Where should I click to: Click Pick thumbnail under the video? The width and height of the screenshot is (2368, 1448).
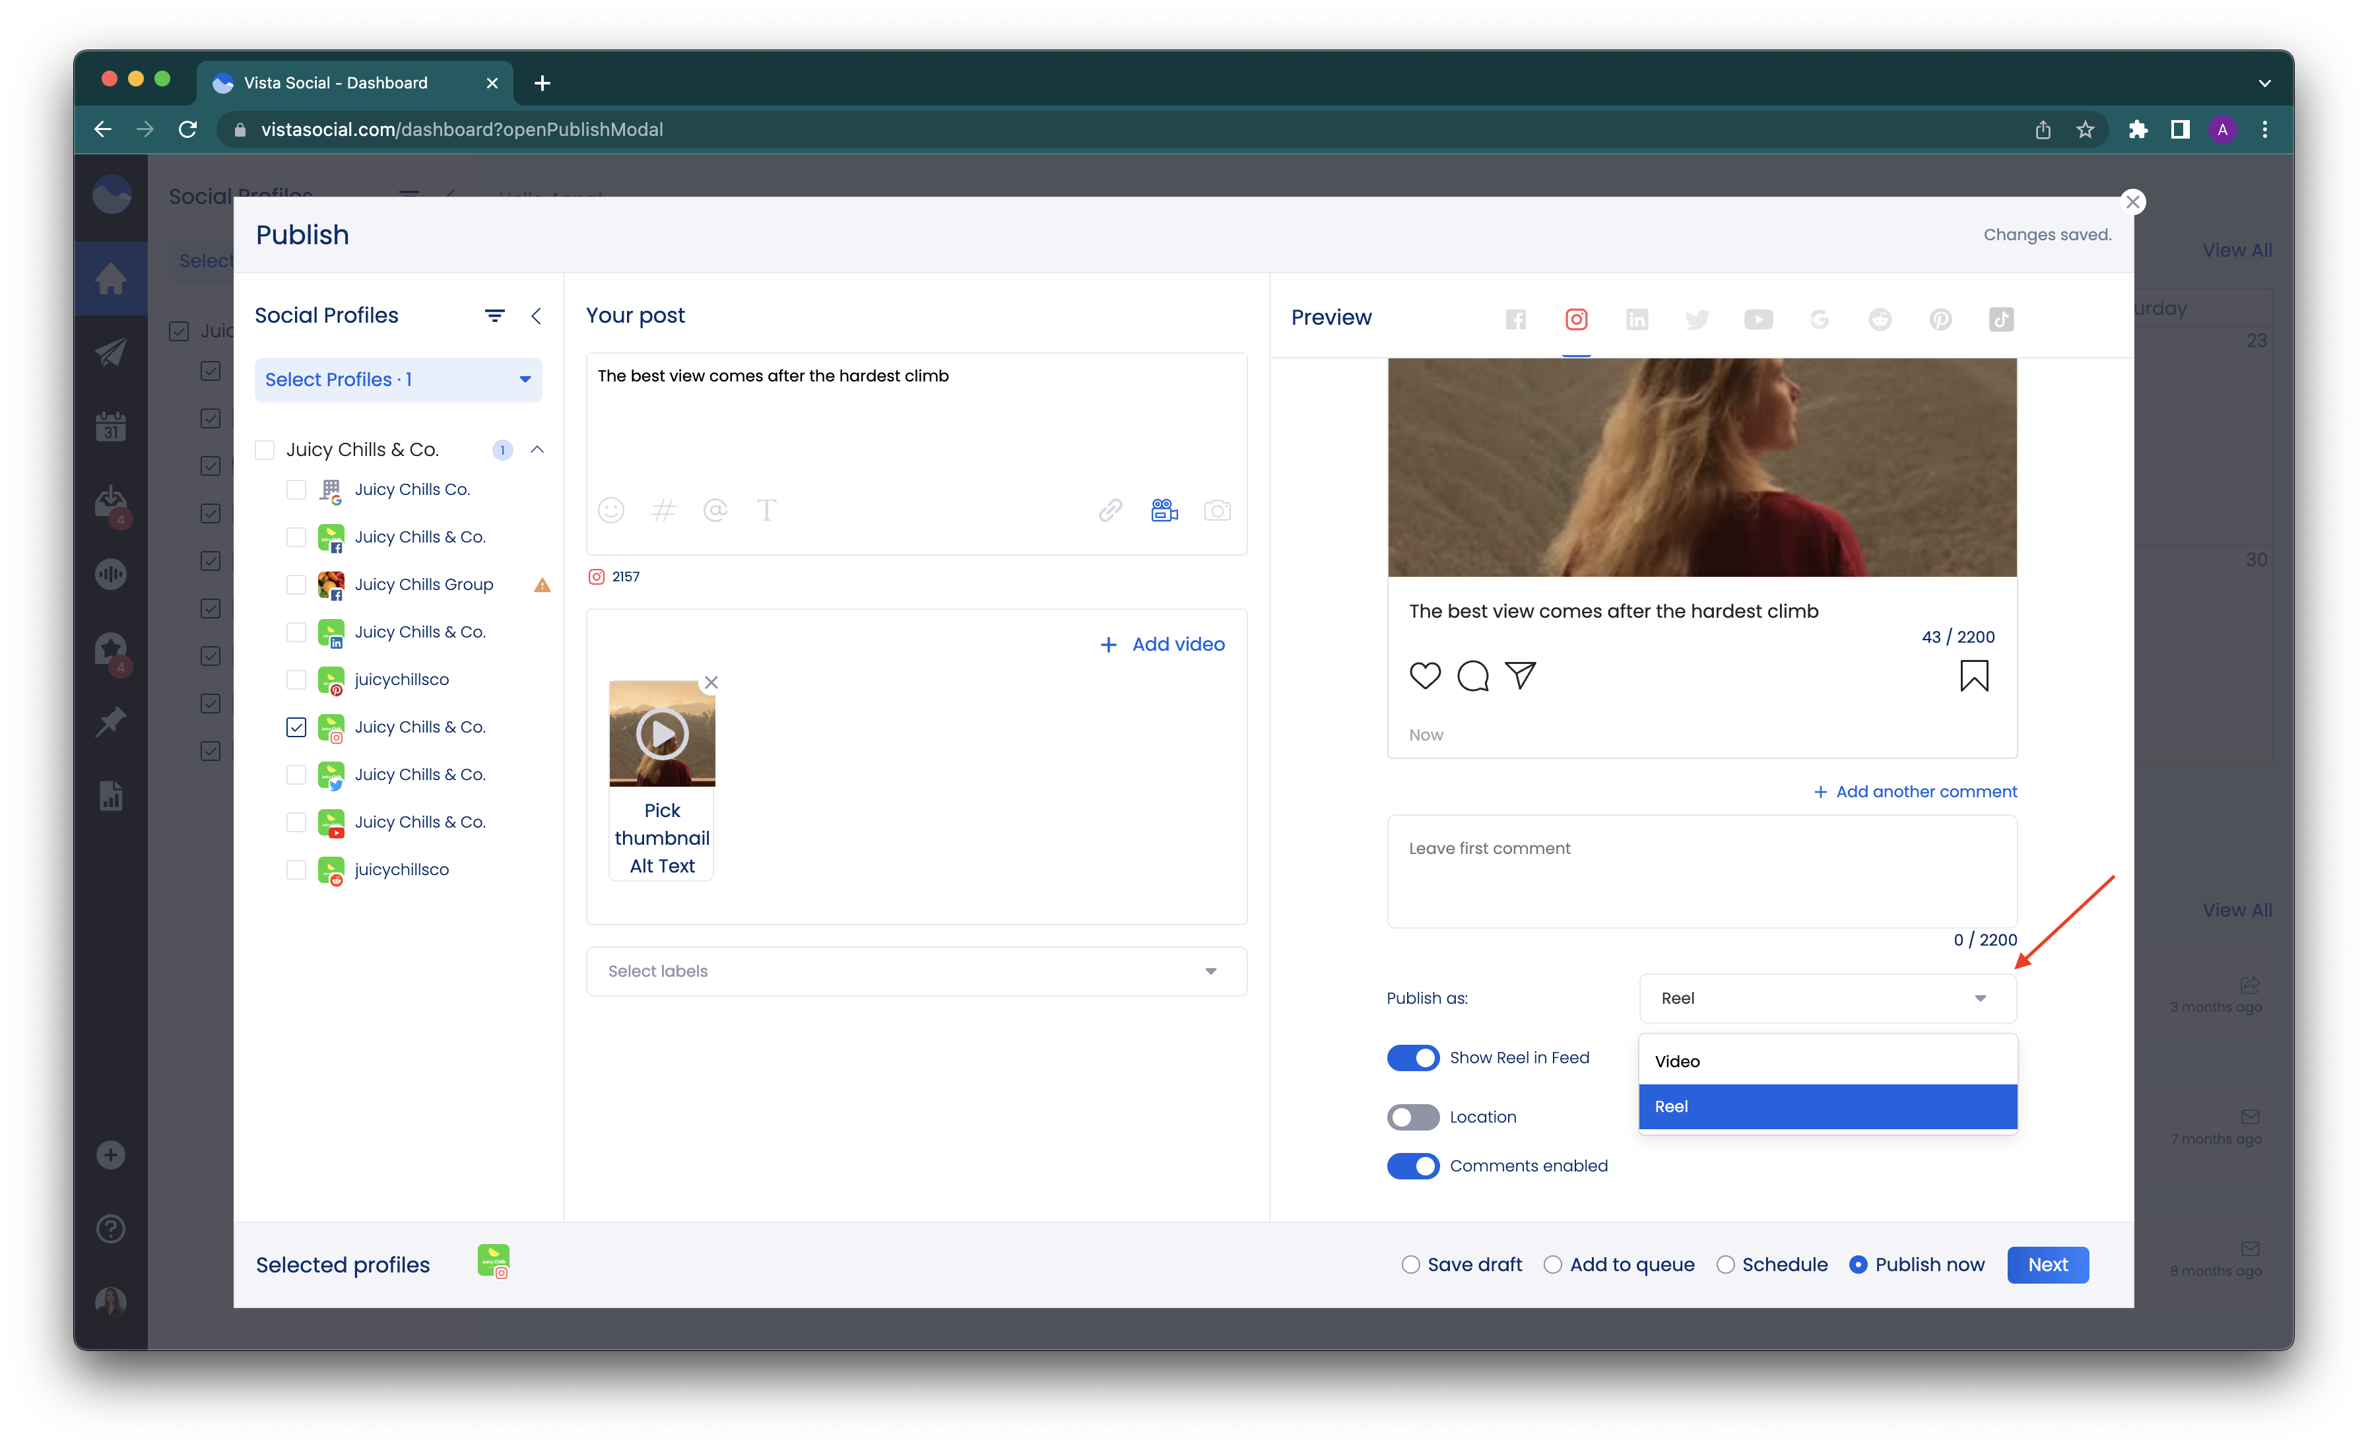pyautogui.click(x=662, y=824)
